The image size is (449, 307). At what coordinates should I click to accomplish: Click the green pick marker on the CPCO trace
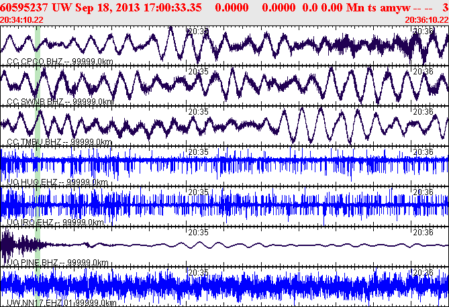tap(38, 46)
